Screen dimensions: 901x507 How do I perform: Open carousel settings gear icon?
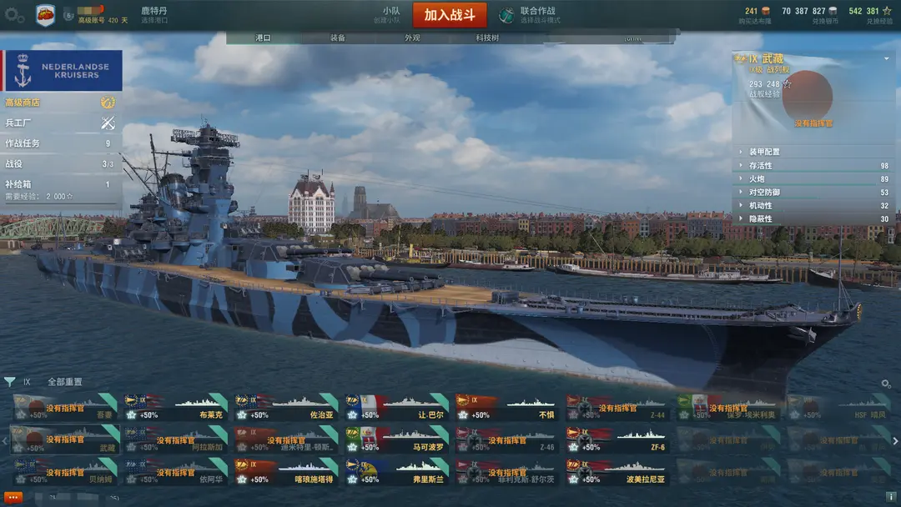click(886, 384)
